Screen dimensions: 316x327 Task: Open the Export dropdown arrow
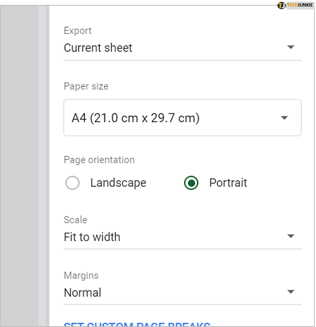pos(291,47)
